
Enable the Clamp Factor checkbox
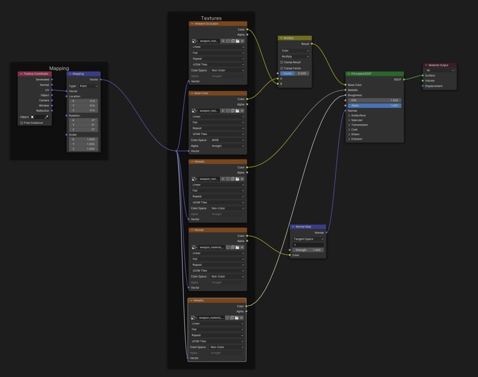pos(281,68)
